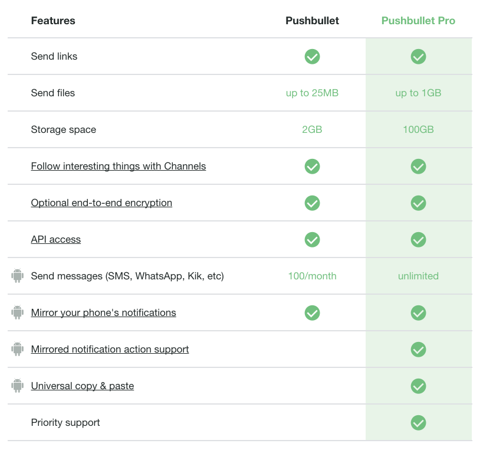483x453 pixels.
Task: Click the free Pushbullet checkmark for API access
Action: [x=312, y=239]
